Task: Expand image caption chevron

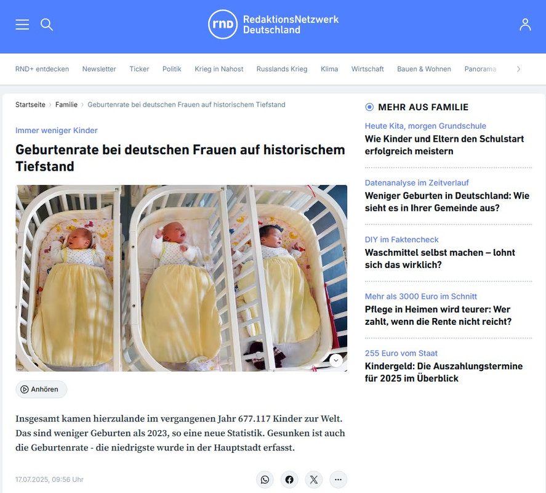Action: coord(336,361)
